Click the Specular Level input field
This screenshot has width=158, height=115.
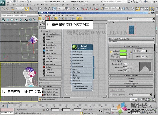pyautogui.click(x=125, y=64)
